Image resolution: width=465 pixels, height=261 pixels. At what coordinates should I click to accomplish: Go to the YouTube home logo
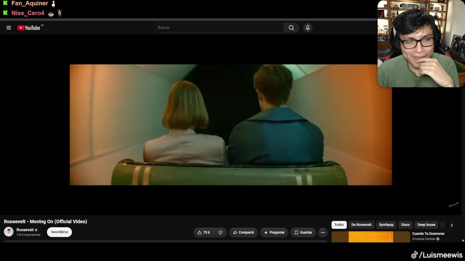29,28
